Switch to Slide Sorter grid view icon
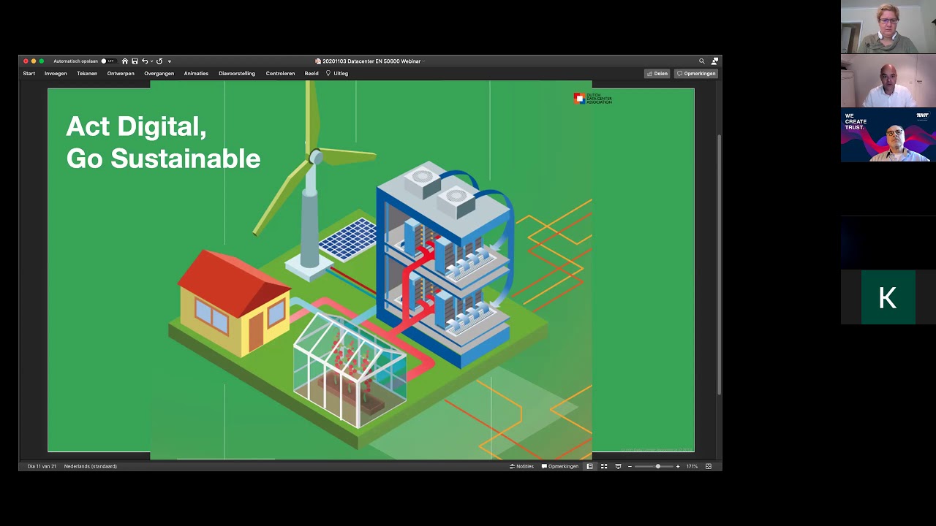Screen dimensions: 936x526 tap(604, 466)
